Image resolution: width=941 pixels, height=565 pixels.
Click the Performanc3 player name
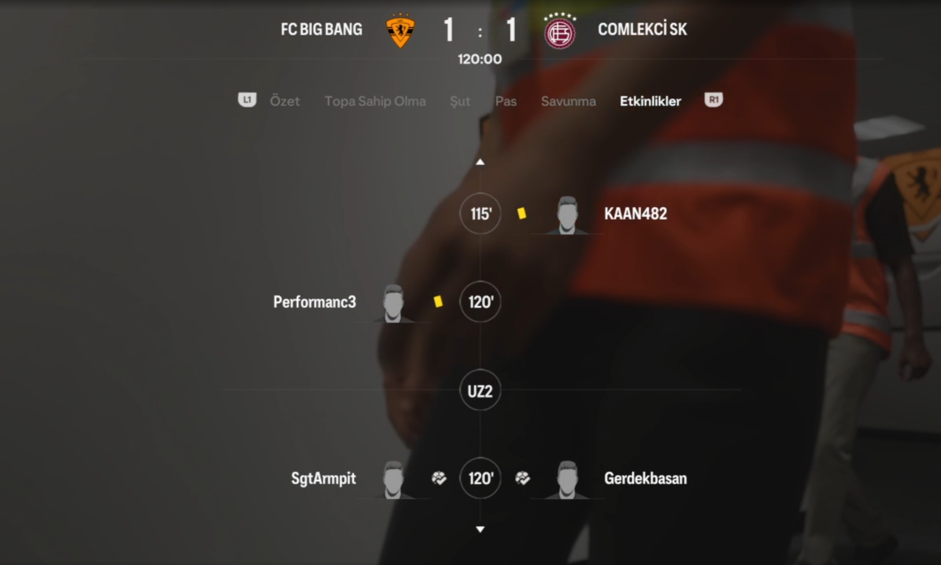315,302
